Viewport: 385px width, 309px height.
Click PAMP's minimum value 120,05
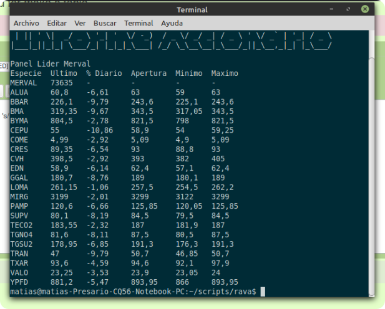coord(189,206)
